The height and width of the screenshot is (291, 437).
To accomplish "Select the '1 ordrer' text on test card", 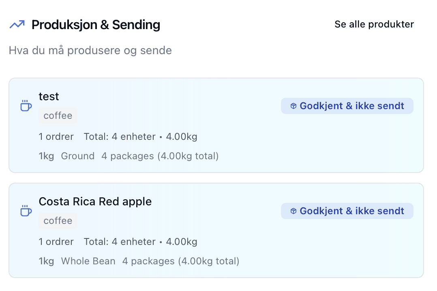I will coord(56,137).
